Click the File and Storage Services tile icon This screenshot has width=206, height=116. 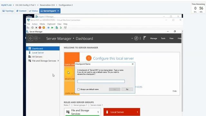(x=68, y=112)
